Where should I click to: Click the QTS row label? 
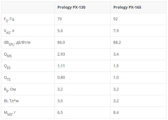click(x=7, y=78)
